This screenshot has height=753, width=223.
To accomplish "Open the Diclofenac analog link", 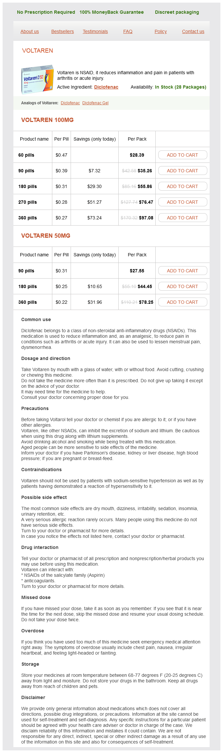I will 70,103.
